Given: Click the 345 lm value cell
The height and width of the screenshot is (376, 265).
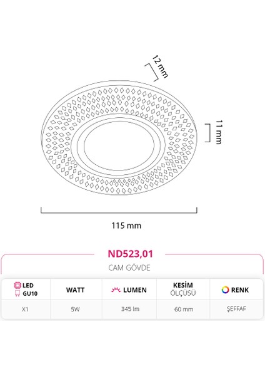Looking at the screenshot, I should [130, 309].
